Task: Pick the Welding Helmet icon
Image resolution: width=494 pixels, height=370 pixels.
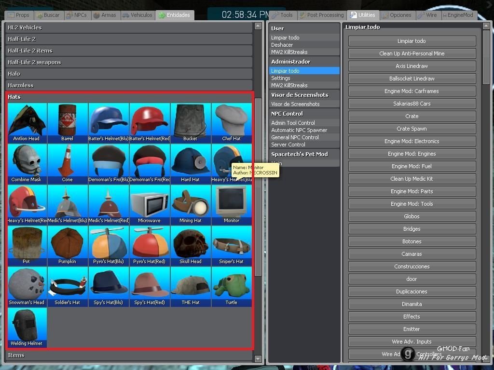Action: click(27, 328)
